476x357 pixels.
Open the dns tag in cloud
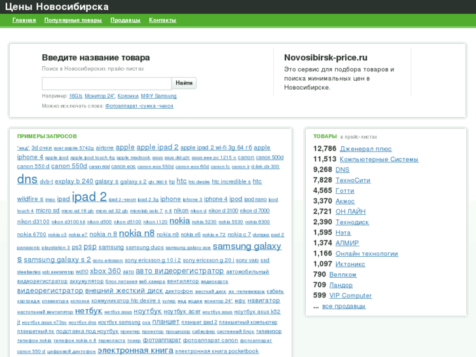tap(27, 179)
